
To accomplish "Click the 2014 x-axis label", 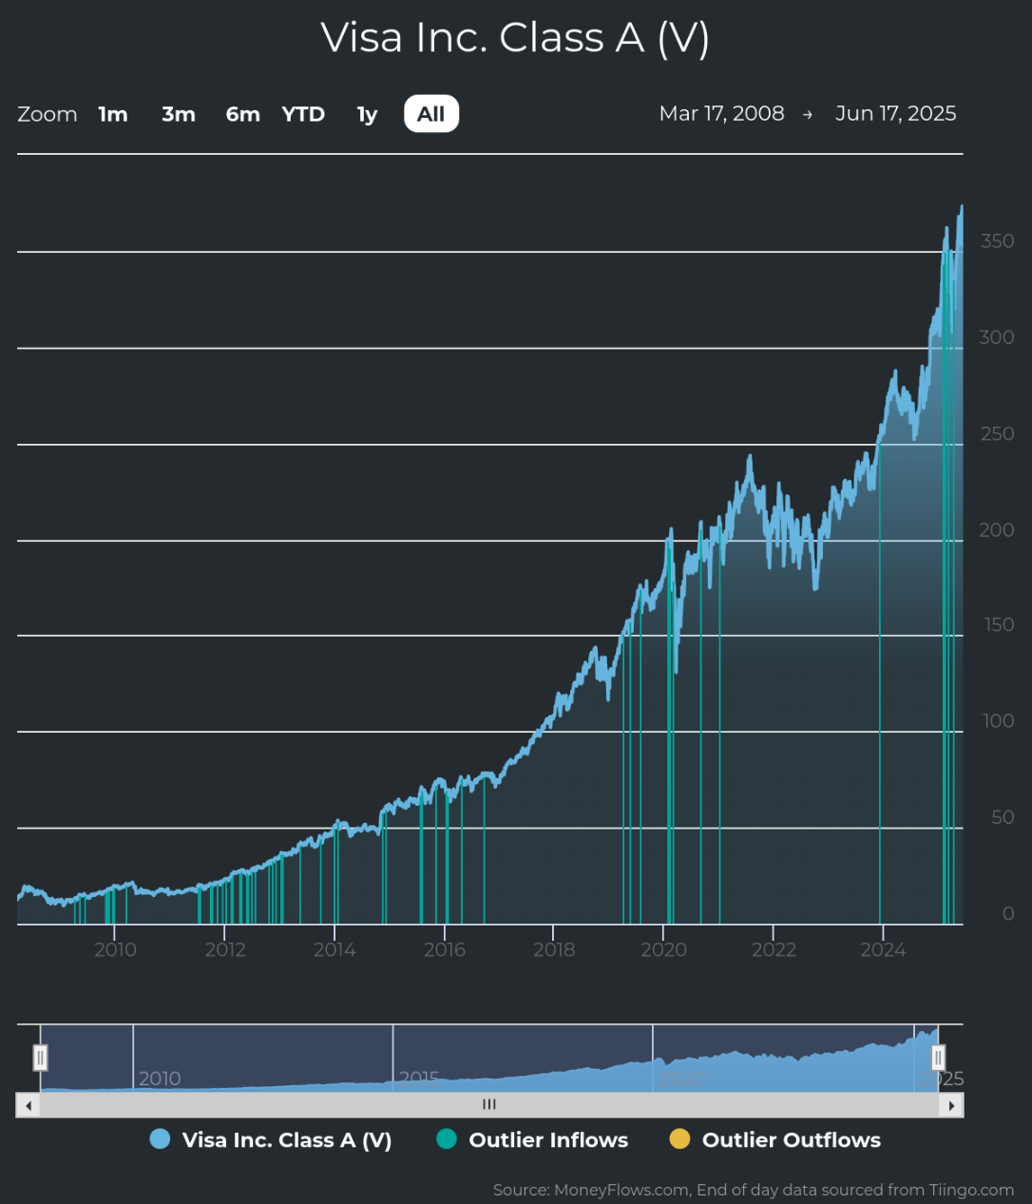I will 334,949.
